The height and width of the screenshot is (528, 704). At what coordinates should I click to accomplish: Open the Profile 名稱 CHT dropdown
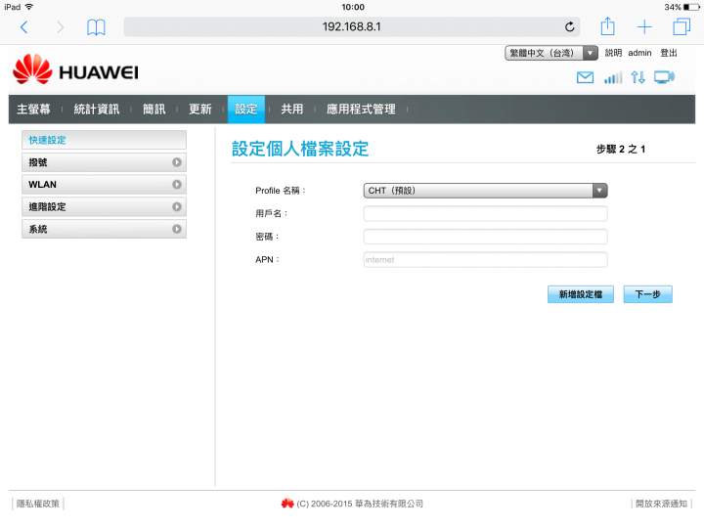click(485, 191)
